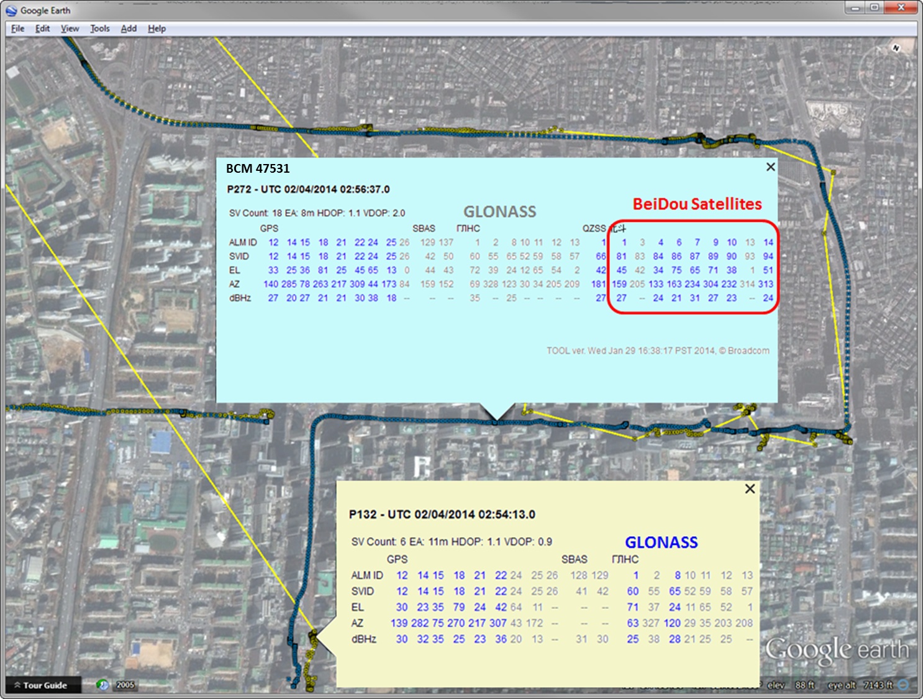Screen dimensions: 923x699
Task: Open the Tools menu
Action: click(100, 29)
